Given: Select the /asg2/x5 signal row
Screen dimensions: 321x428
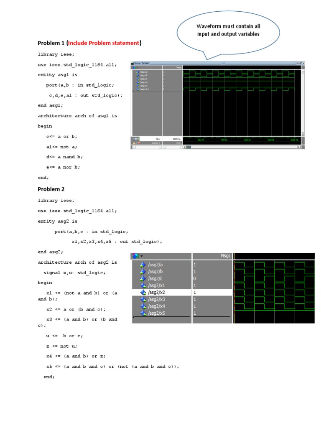Looking at the screenshot, I should 162,313.
